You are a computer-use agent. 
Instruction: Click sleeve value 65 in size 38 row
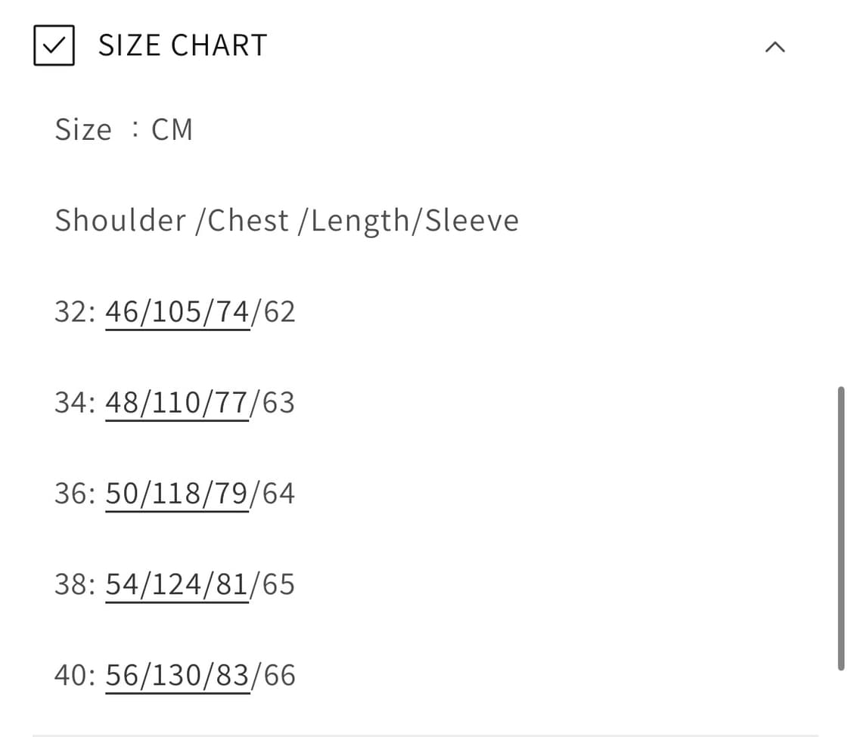(278, 584)
